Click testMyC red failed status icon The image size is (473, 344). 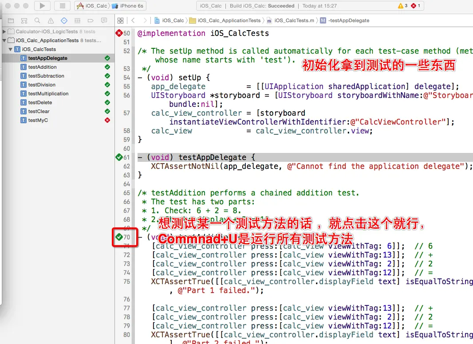click(107, 120)
